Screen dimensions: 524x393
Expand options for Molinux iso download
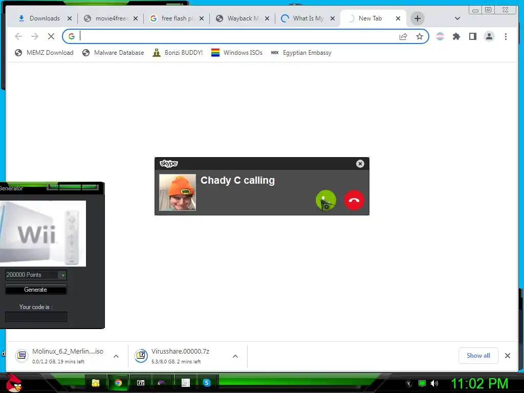coord(116,356)
